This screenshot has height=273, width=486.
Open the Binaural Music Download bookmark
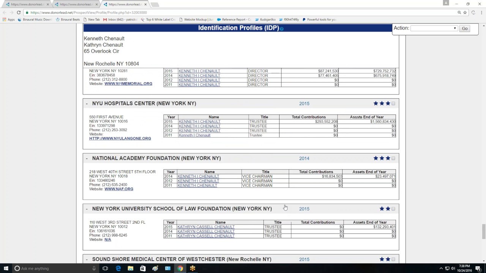tap(35, 20)
